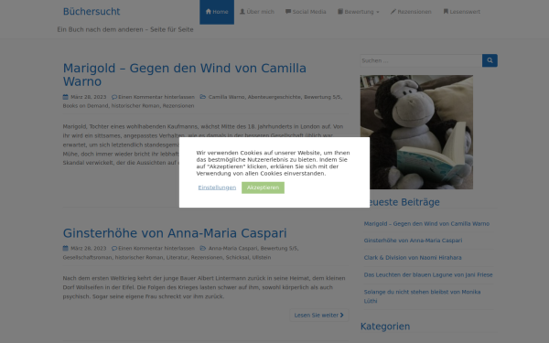Open Rezensionen category on Marigold post
The image size is (549, 343).
[178, 106]
